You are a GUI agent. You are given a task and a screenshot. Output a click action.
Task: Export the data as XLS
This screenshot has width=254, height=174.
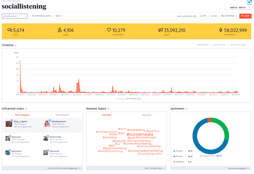point(214,16)
